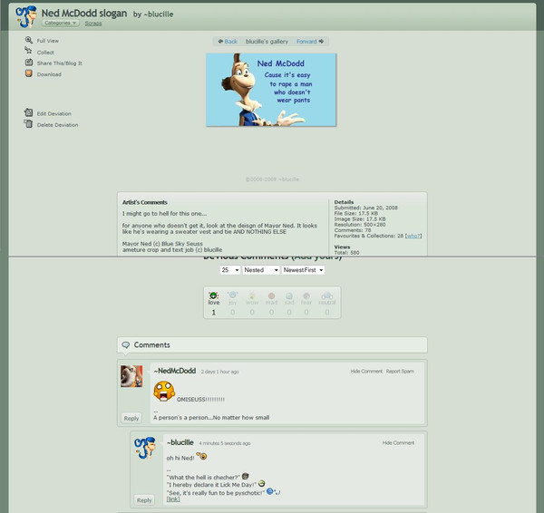Click the Download text link
544x513 pixels.
[x=49, y=74]
